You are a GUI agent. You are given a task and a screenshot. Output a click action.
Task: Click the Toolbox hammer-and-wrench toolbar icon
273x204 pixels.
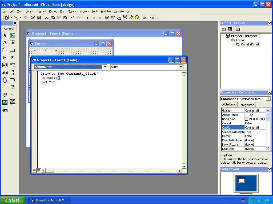131,18
